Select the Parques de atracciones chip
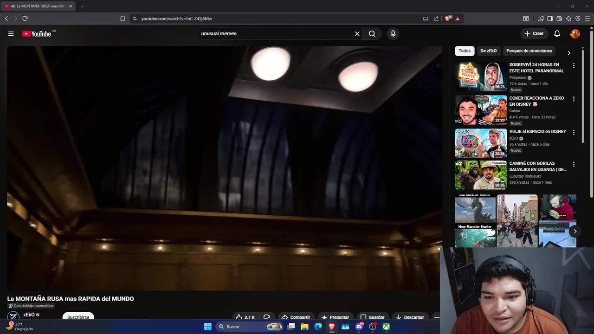The height and width of the screenshot is (334, 594). [529, 51]
